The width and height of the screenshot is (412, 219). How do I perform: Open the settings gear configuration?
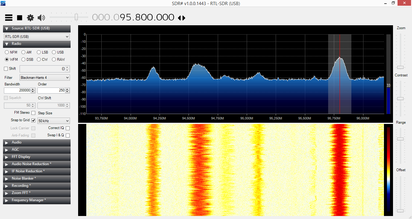click(x=30, y=18)
